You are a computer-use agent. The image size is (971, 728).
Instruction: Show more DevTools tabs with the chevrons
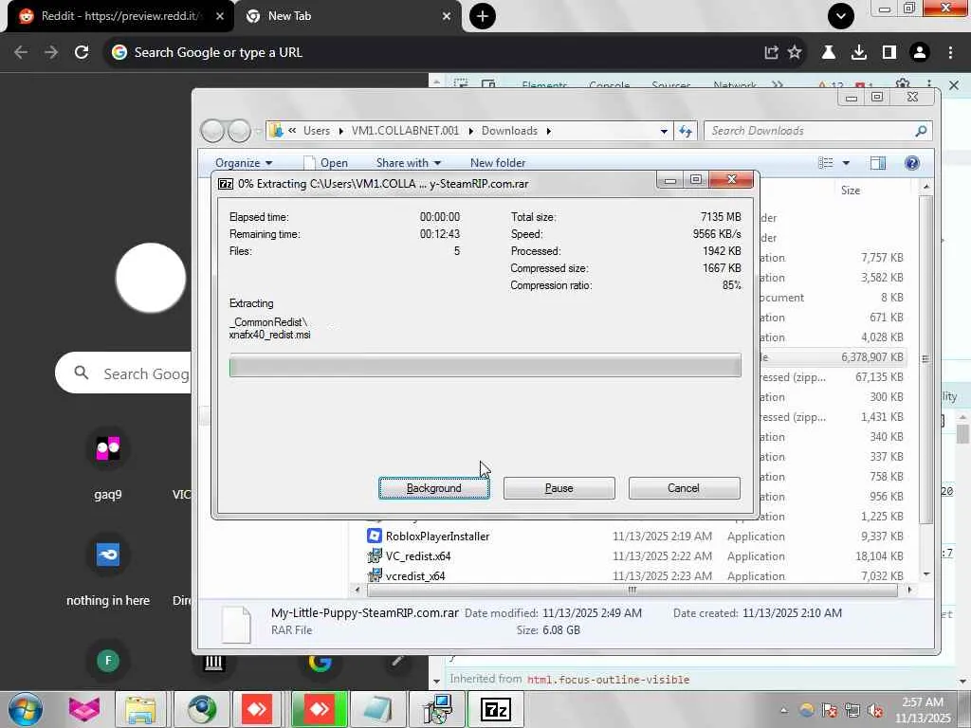tap(778, 84)
